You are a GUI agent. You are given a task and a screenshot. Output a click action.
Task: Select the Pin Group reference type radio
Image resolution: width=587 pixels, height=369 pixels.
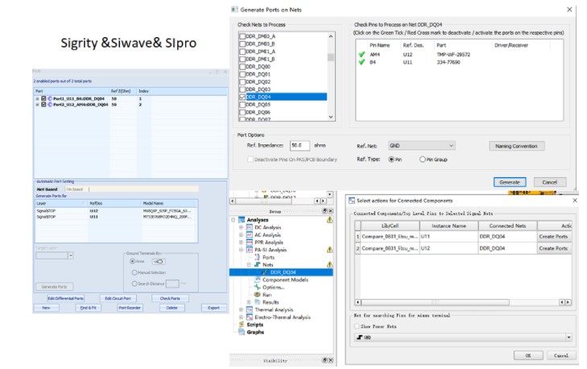(422, 160)
